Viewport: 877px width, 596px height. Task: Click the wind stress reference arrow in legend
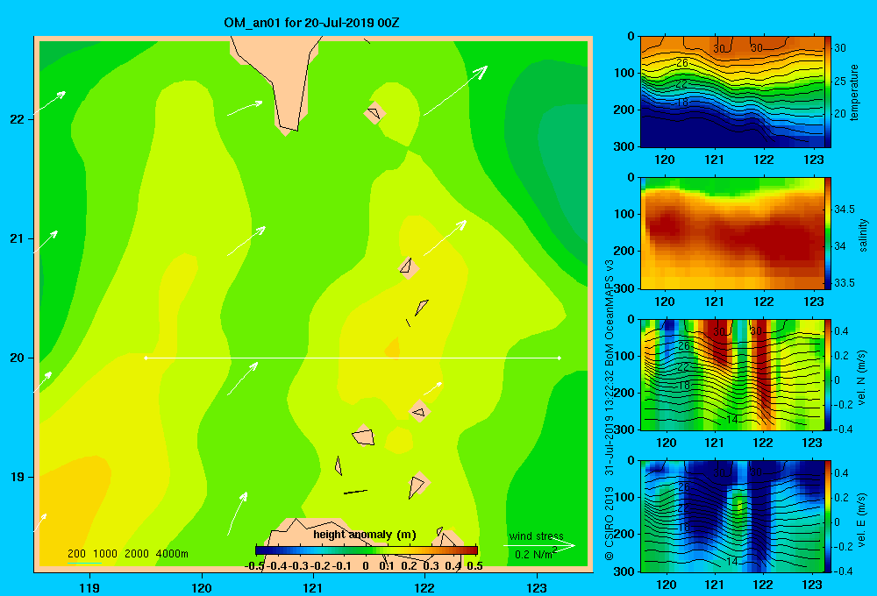click(x=539, y=546)
